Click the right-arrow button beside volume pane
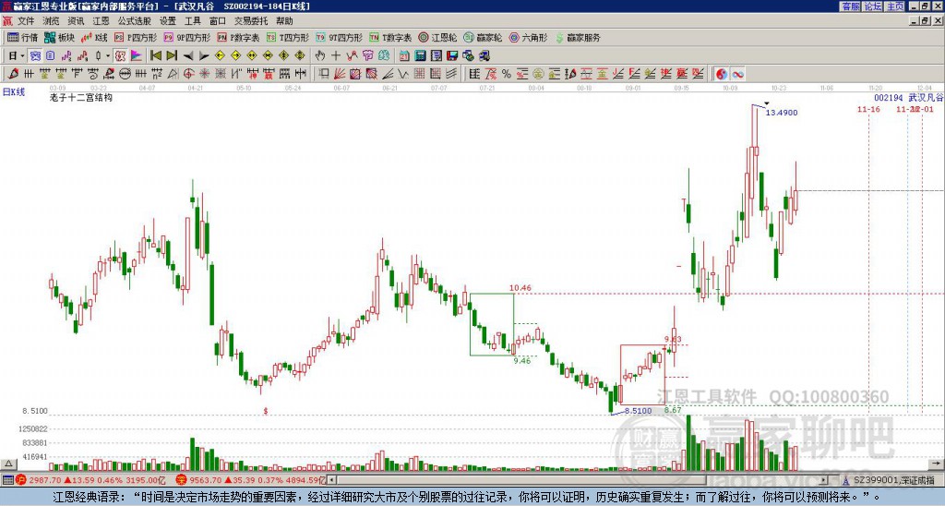 (937, 464)
